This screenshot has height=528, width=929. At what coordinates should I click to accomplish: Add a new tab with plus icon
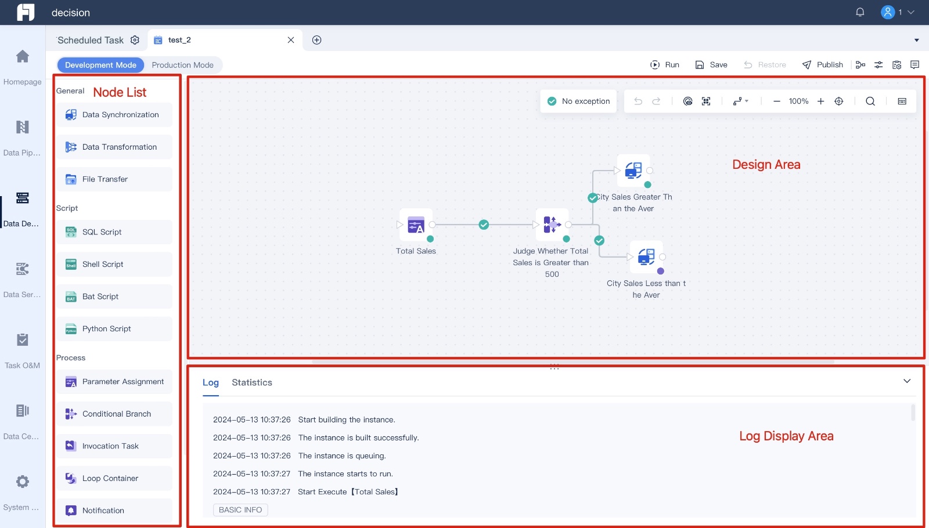[x=316, y=40]
